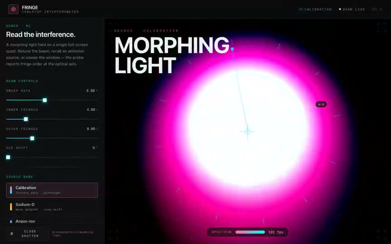
Task: Click the 101 fps readout
Action: (276, 232)
